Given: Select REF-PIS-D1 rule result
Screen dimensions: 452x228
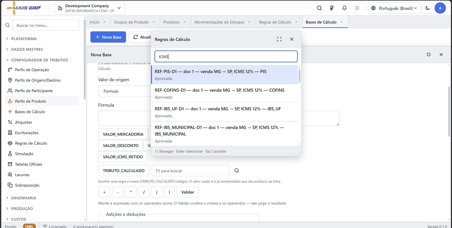Looking at the screenshot, I should (x=225, y=75).
